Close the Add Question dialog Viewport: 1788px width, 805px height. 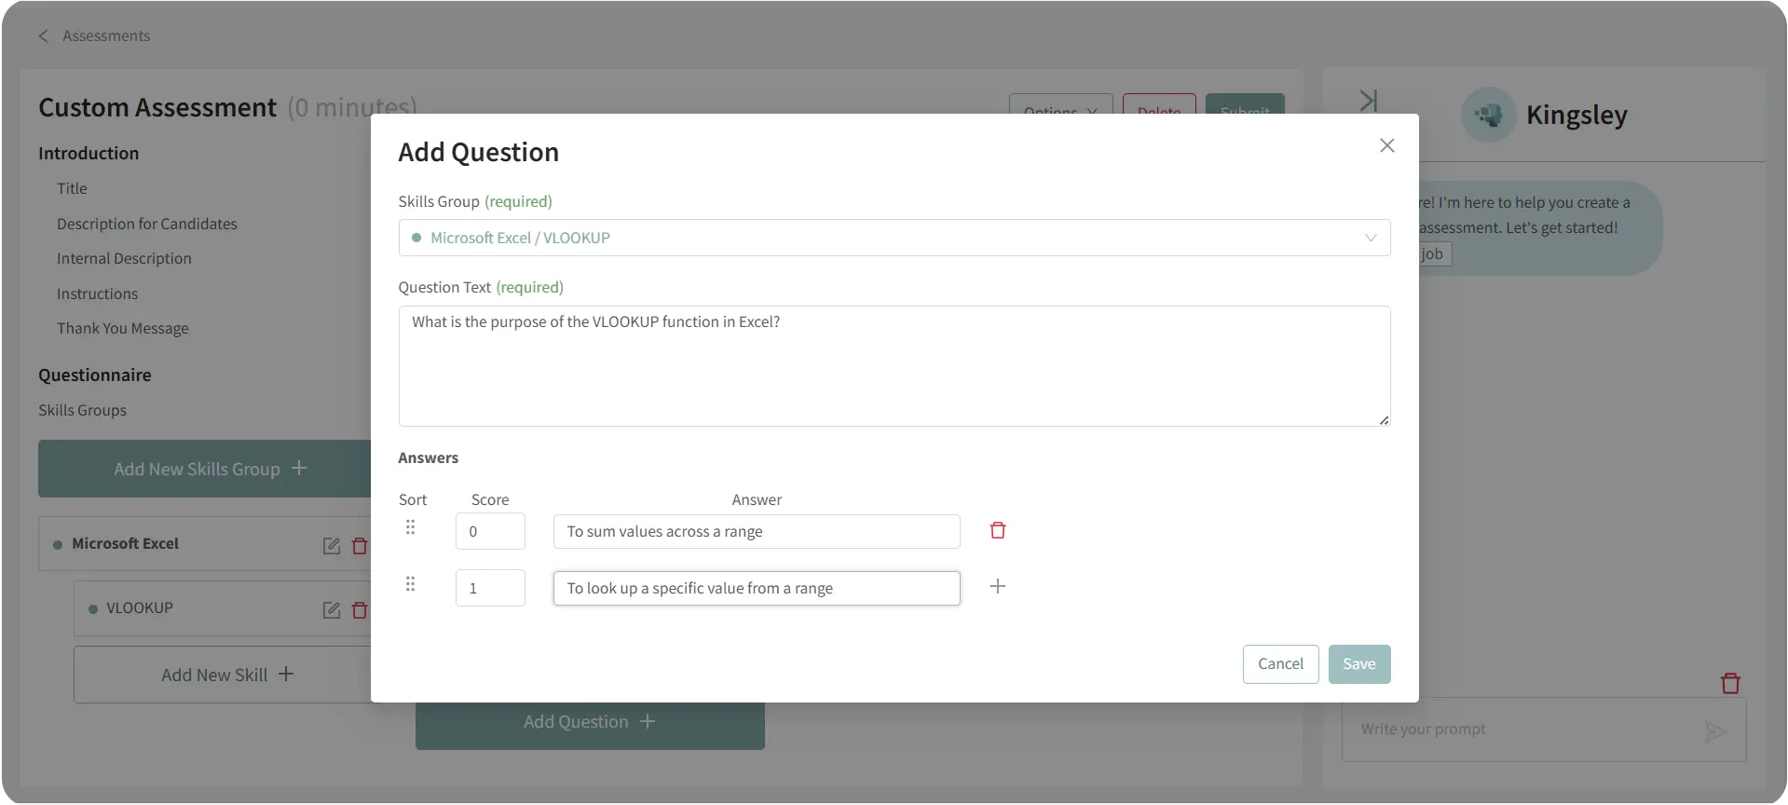1386,145
